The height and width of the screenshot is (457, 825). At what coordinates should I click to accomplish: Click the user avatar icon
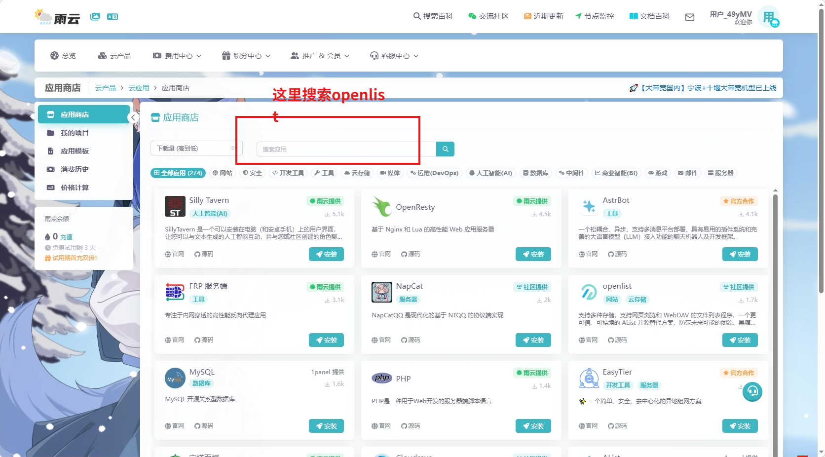pos(769,17)
